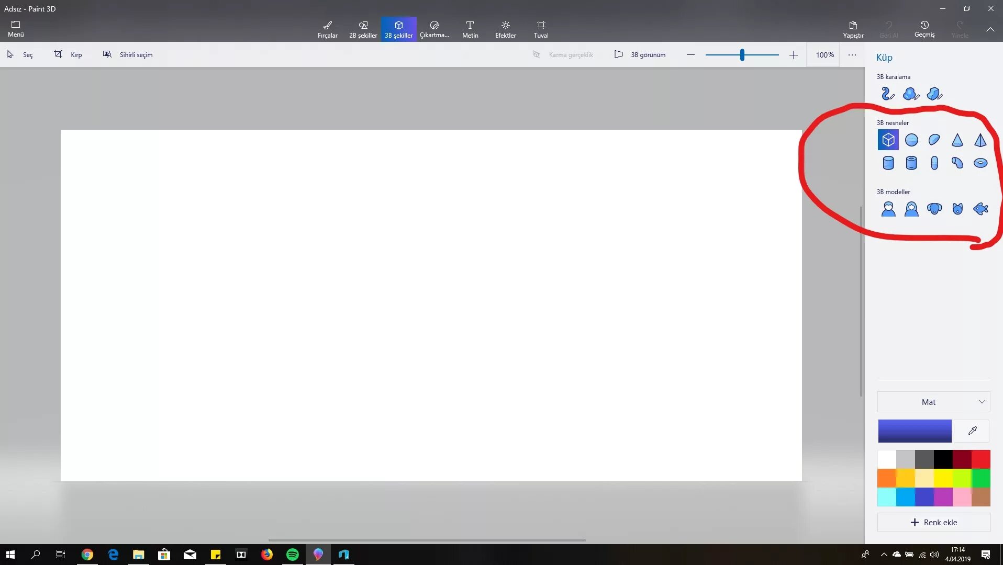Open the Efektler (Effects) tab
1003x565 pixels.
[x=506, y=29]
